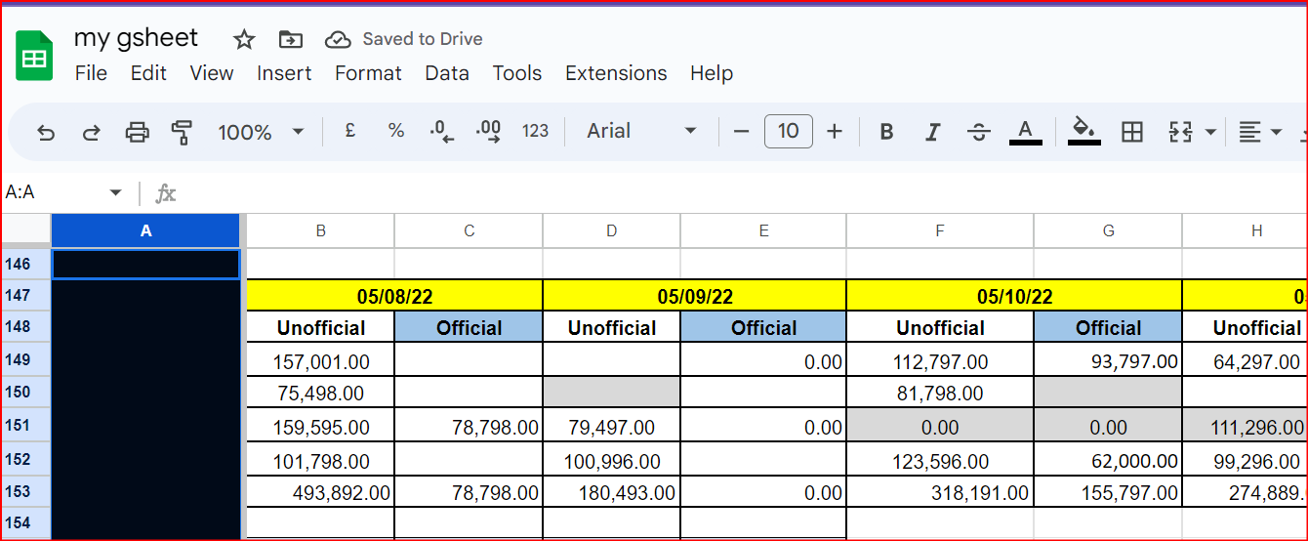
Task: Move the document using the folder icon
Action: [x=290, y=39]
